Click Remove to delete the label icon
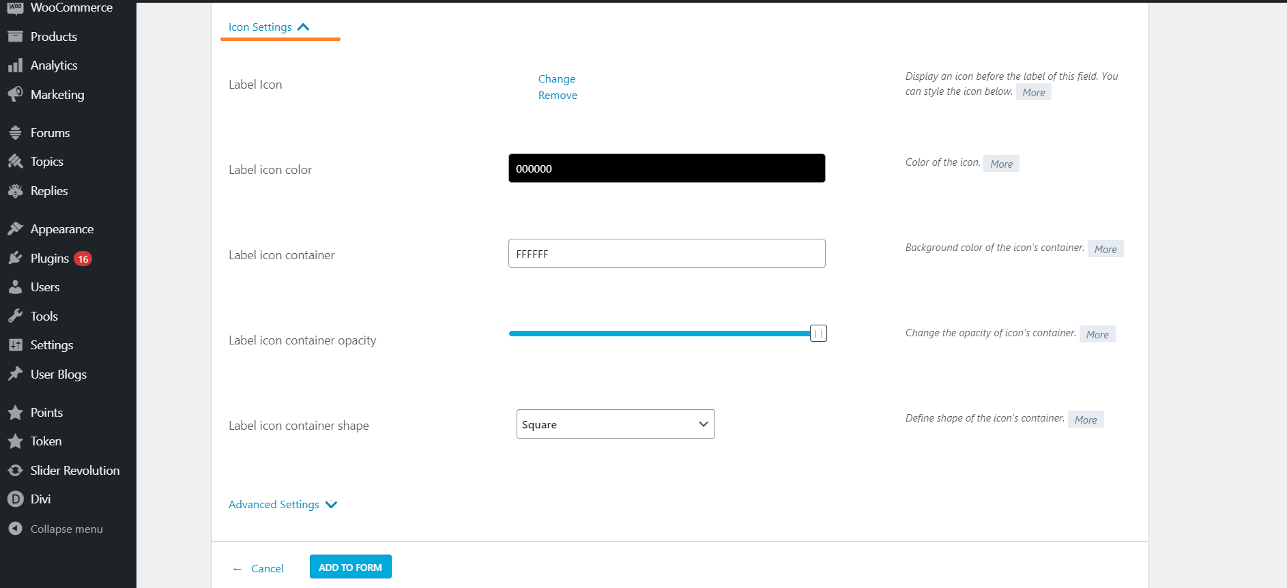The width and height of the screenshot is (1287, 588). [x=558, y=95]
